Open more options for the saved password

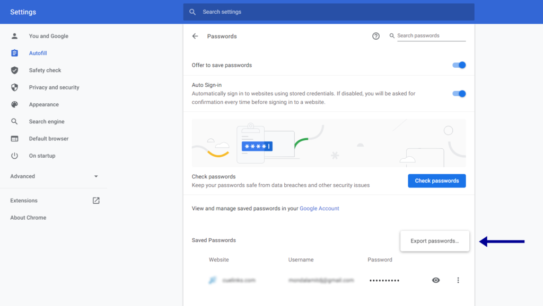(x=458, y=280)
